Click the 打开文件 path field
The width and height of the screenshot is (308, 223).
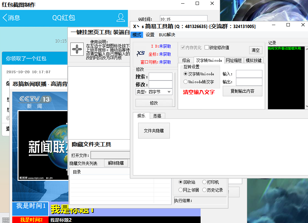110,155
